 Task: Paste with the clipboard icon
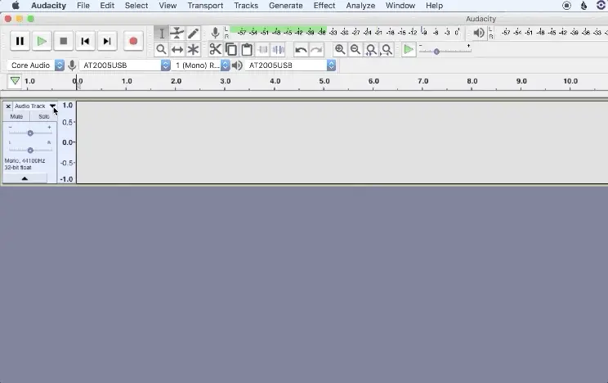point(247,50)
